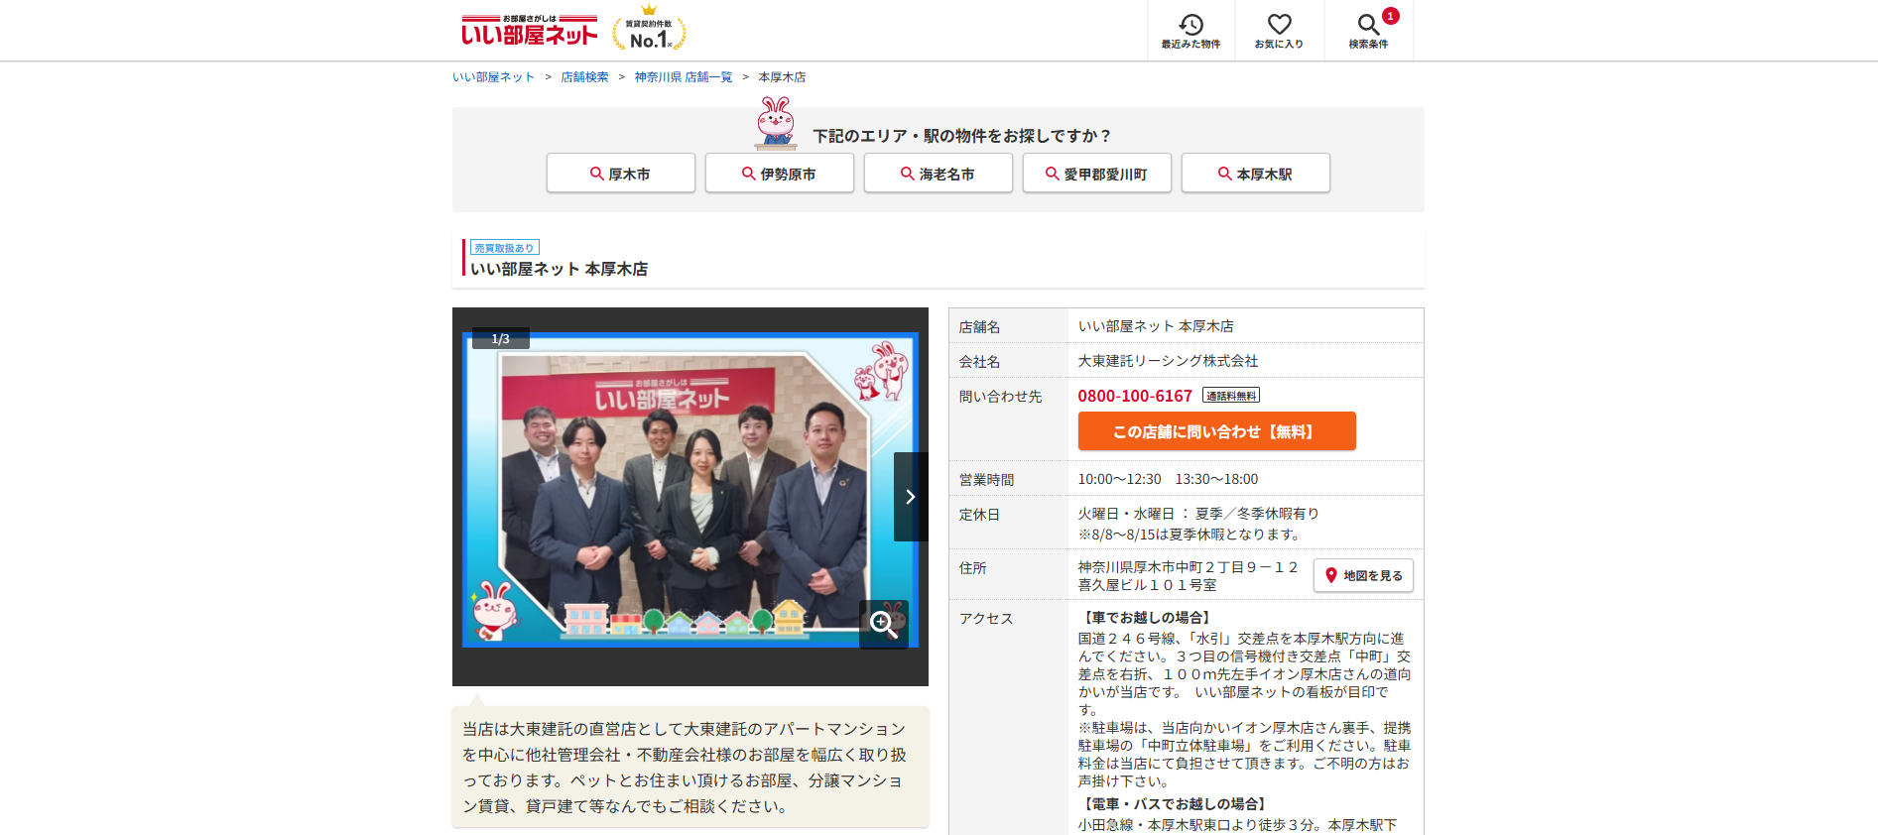Click the 売買取扱あり tag
The image size is (1878, 835).
[504, 248]
